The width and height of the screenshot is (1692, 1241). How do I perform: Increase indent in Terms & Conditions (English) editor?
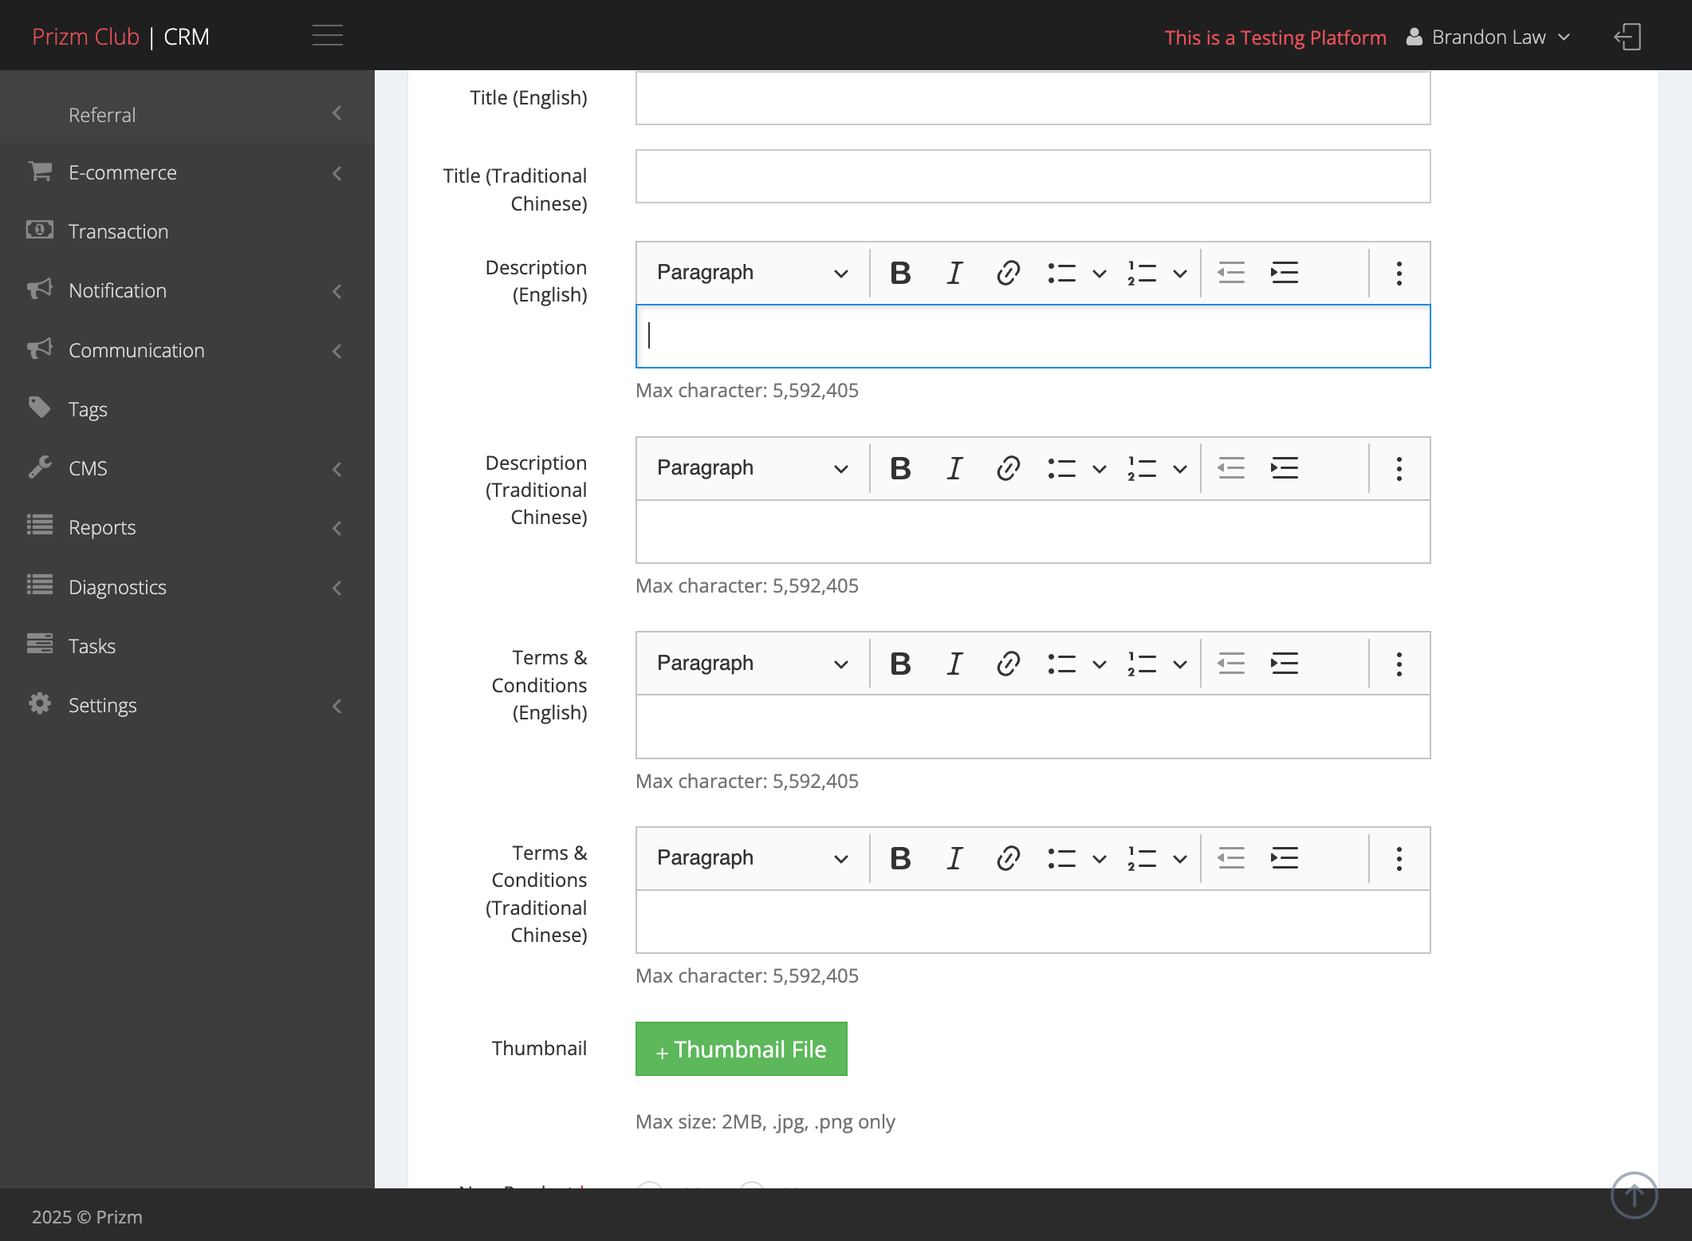[1285, 664]
